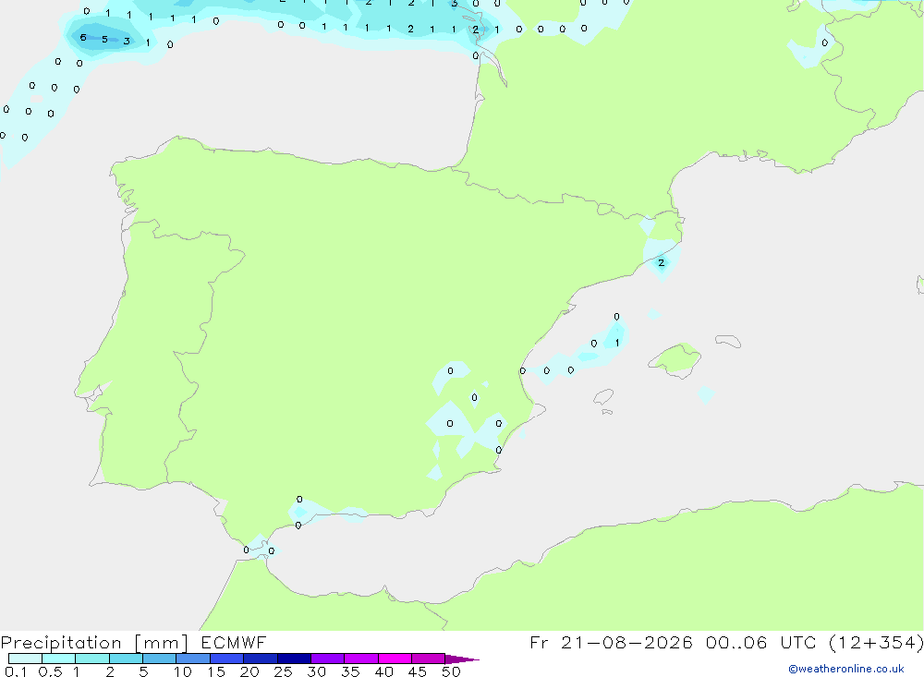Click the '2' precipitation value over Catalonia coast
924x677 pixels.
(x=662, y=263)
